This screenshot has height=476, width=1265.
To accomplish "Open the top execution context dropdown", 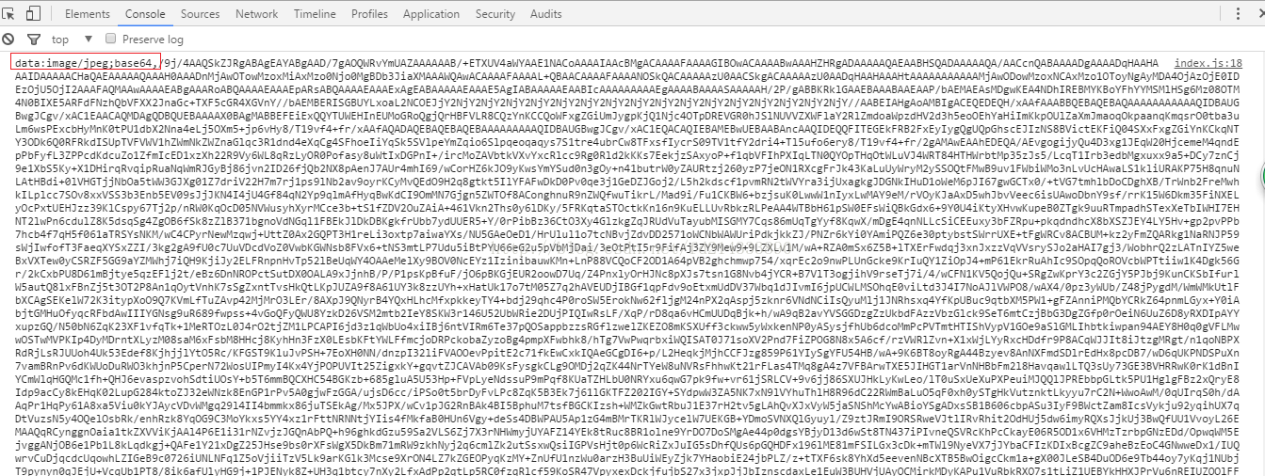I will pos(70,40).
